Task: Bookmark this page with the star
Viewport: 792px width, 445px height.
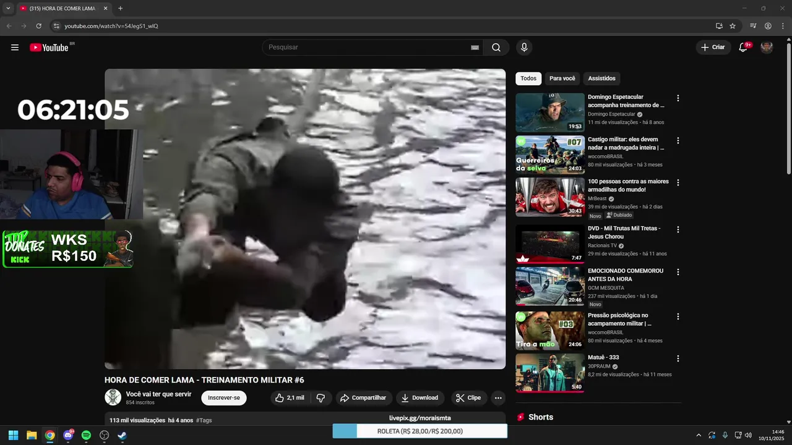Action: click(733, 26)
